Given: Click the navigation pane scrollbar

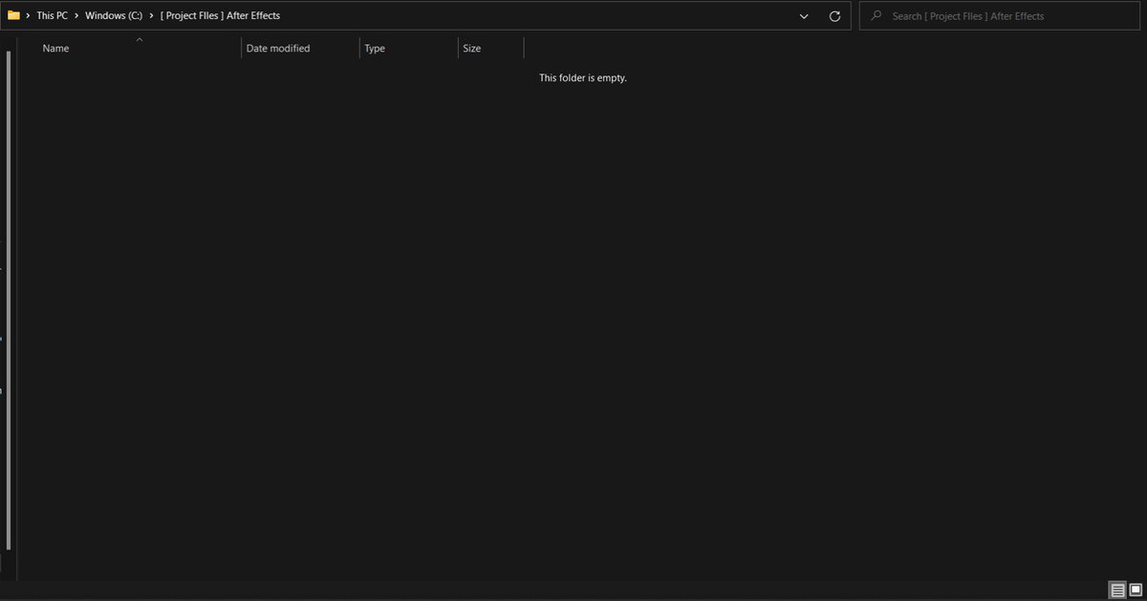Looking at the screenshot, I should click(9, 301).
